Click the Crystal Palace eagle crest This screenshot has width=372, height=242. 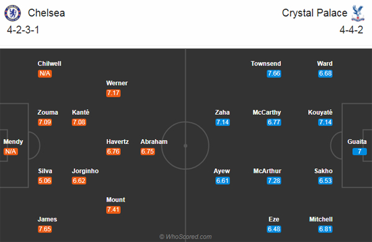[358, 13]
